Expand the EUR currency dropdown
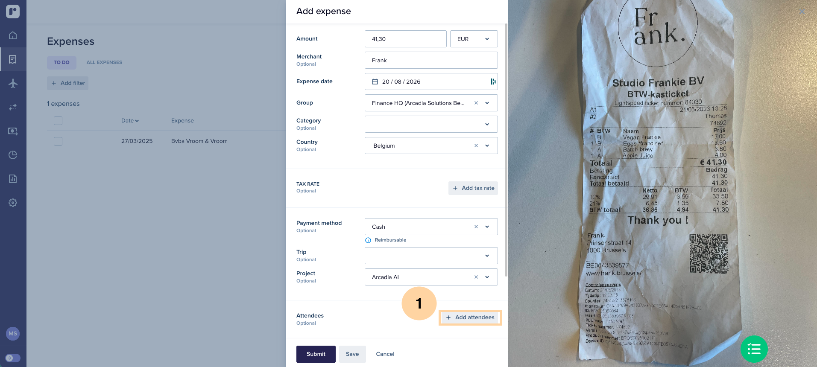Image resolution: width=817 pixels, height=367 pixels. click(x=474, y=39)
